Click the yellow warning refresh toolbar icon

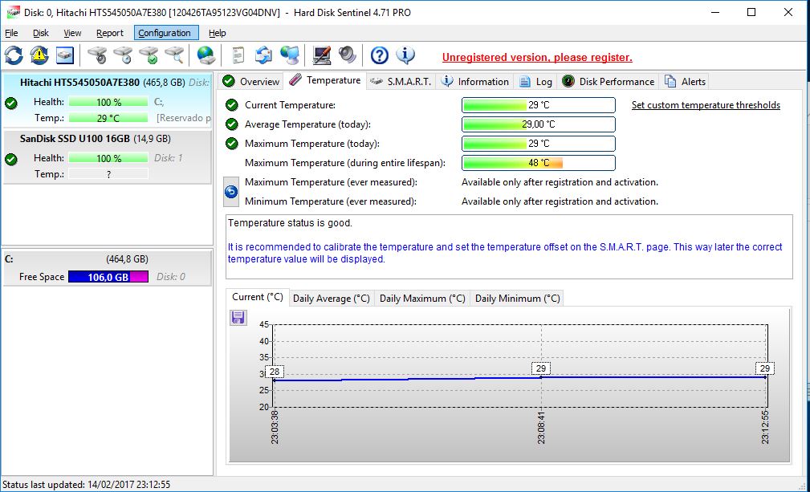pyautogui.click(x=39, y=55)
